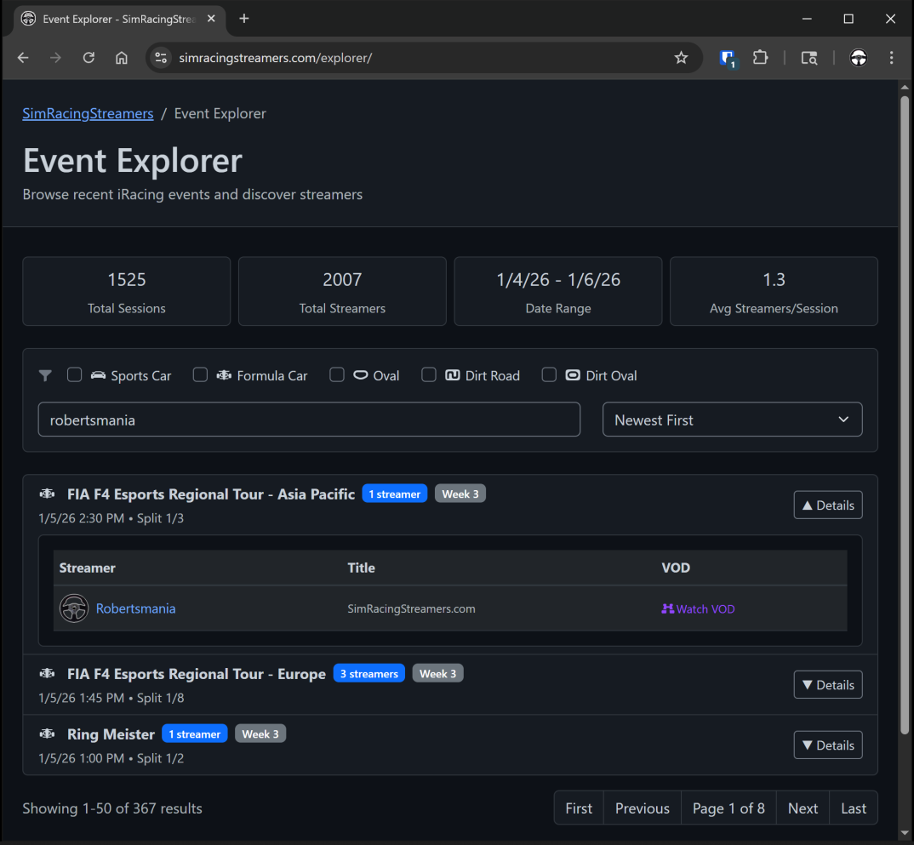Viewport: 914px width, 845px height.
Task: Click the robertsmania search input field
Action: (309, 419)
